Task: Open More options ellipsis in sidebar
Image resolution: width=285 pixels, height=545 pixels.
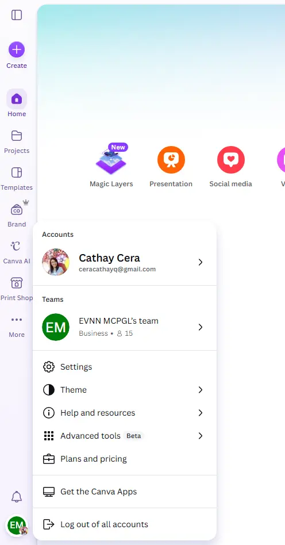Action: point(17,320)
